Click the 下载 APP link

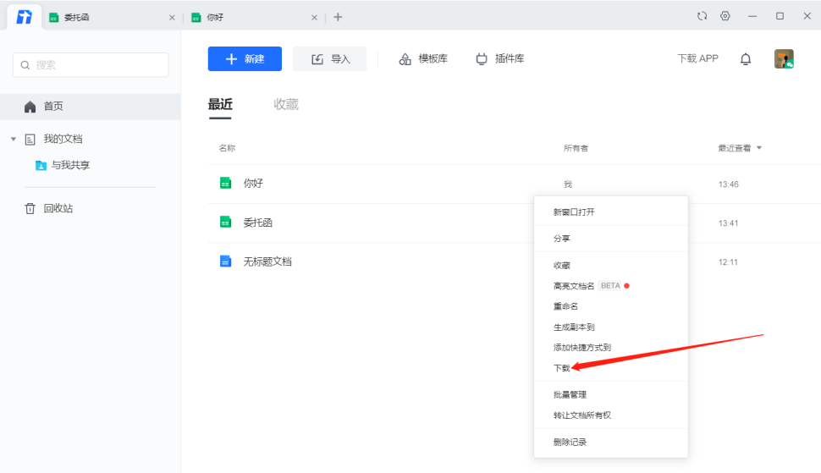[x=697, y=58]
